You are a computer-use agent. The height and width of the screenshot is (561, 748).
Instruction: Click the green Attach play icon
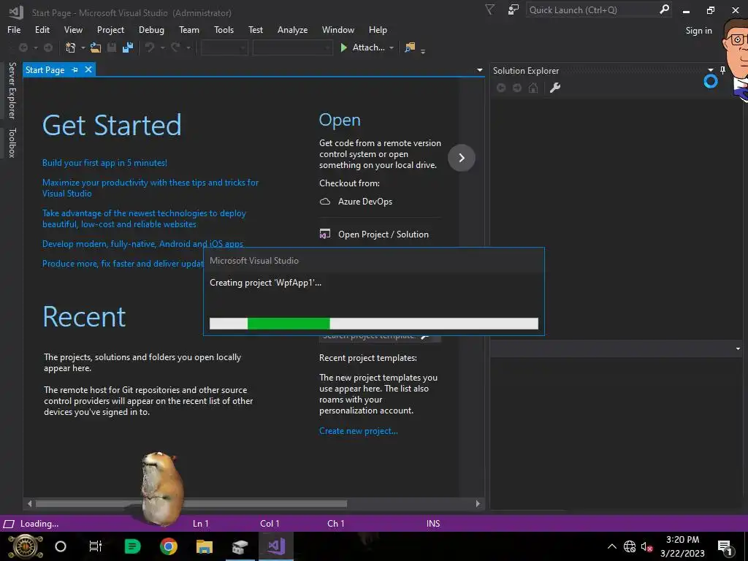click(343, 47)
